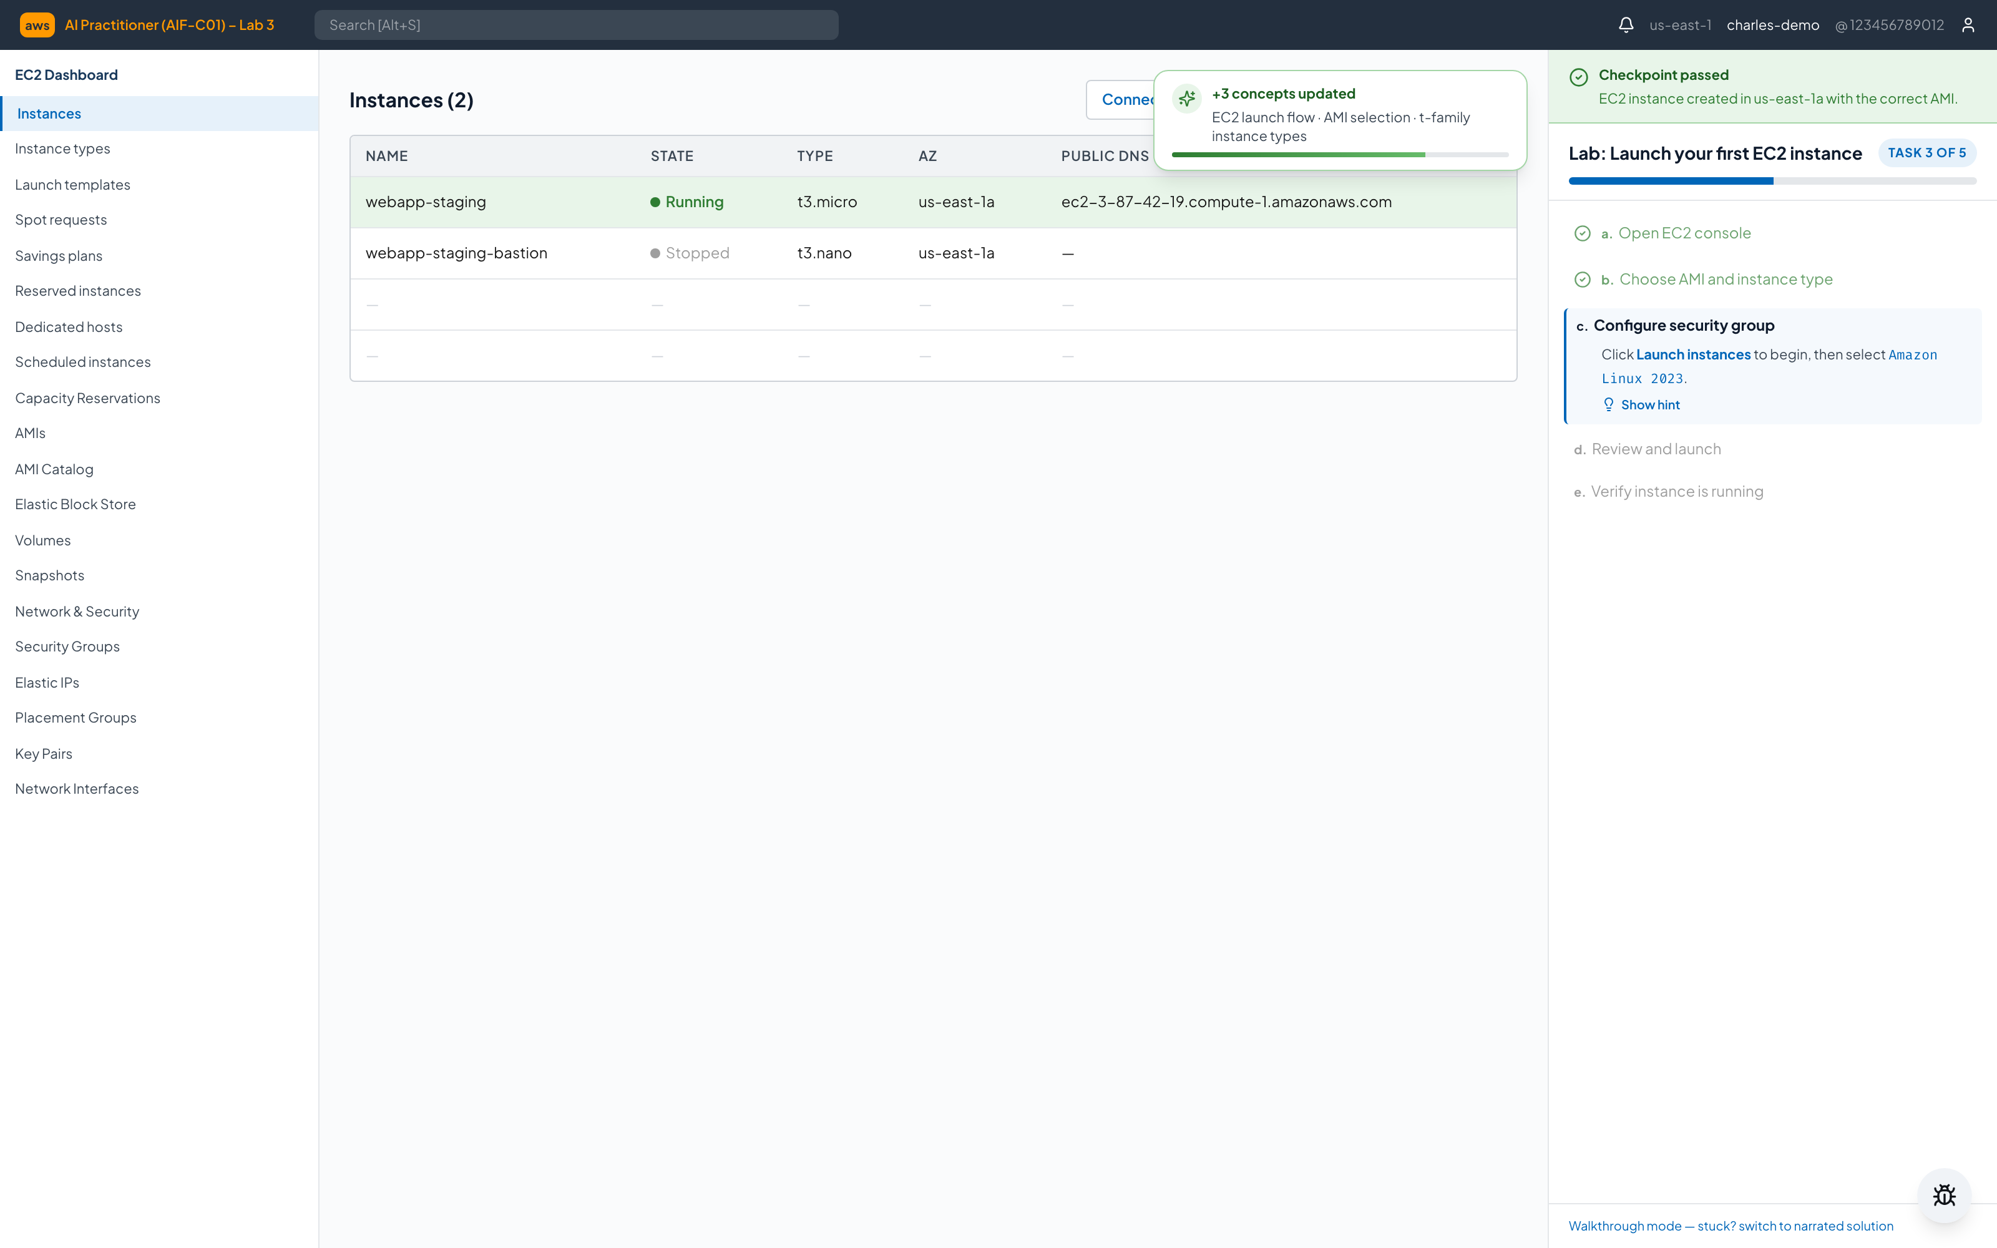
Task: Click the gray Stopped status dot
Action: tap(655, 253)
